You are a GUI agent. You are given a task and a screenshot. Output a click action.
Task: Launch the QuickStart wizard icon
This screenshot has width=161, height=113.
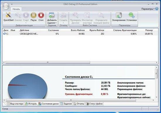coord(8,15)
